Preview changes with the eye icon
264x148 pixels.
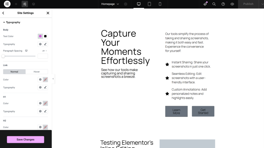click(232, 4)
